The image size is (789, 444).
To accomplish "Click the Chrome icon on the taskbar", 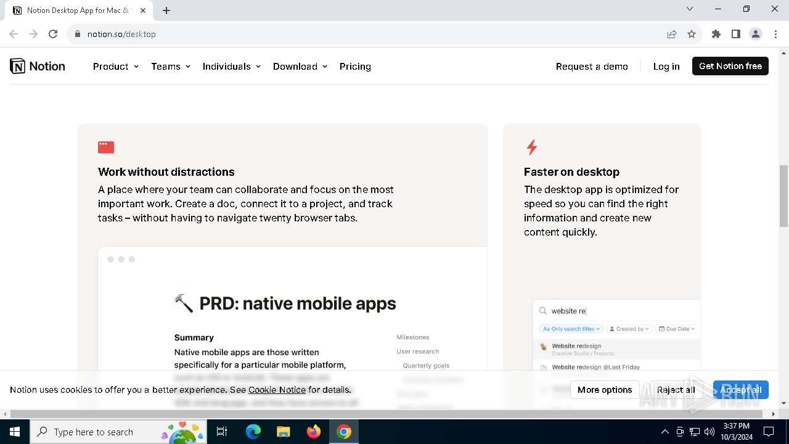I will (344, 432).
